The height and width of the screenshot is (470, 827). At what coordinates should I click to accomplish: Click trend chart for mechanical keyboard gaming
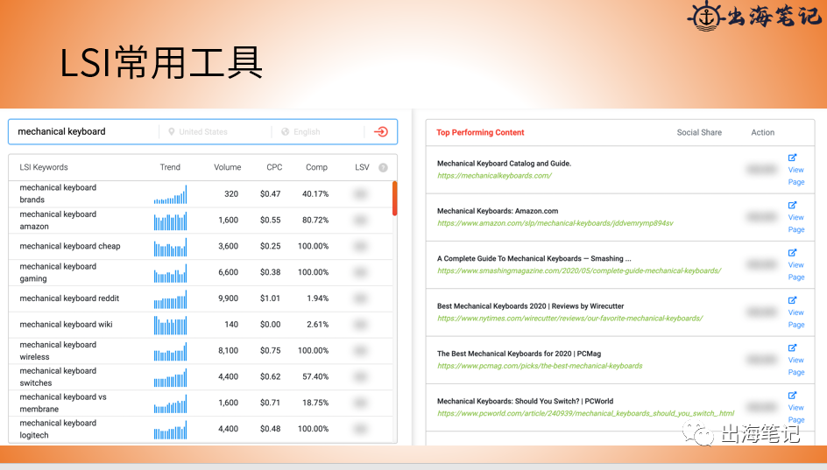coord(170,273)
